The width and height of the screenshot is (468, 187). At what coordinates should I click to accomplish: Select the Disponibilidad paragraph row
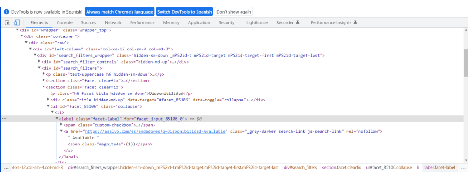[122, 93]
